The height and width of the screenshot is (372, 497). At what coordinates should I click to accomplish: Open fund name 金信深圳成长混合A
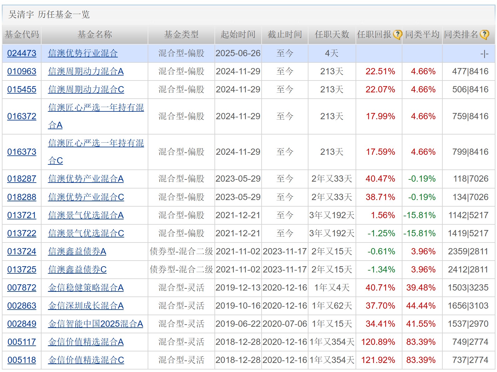pyautogui.click(x=86, y=306)
